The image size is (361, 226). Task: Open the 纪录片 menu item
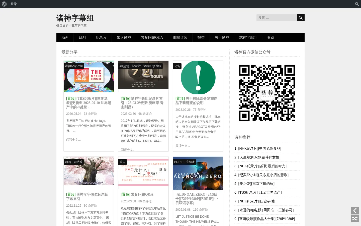pyautogui.click(x=101, y=37)
